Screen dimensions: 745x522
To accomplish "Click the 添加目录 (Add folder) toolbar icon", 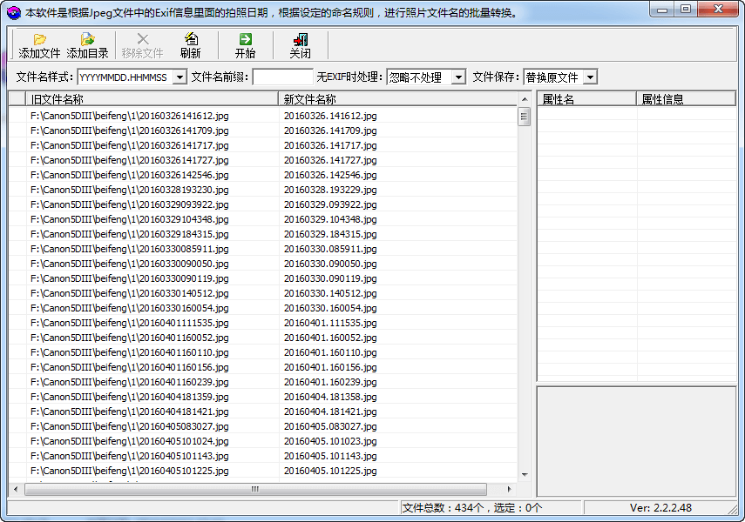I will pos(87,45).
